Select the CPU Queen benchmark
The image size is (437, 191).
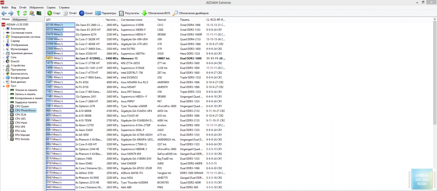pos(22,106)
